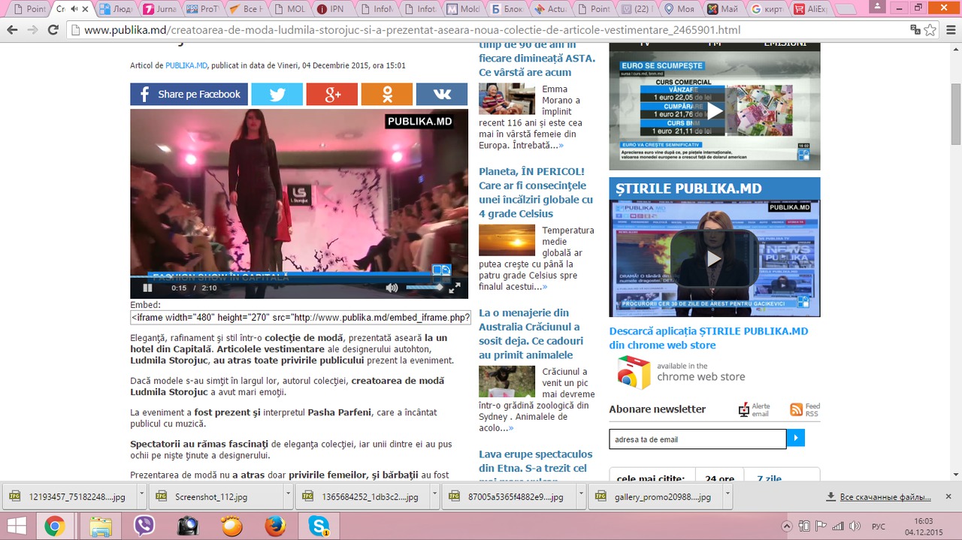The width and height of the screenshot is (962, 540).
Task: Click the address bar URL
Action: point(412,30)
